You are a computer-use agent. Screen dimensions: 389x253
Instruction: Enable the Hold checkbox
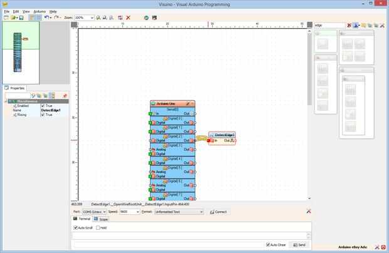[98, 228]
